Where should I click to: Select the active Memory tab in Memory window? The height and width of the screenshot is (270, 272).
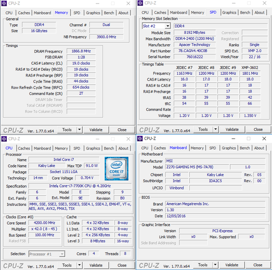pyautogui.click(x=61, y=13)
